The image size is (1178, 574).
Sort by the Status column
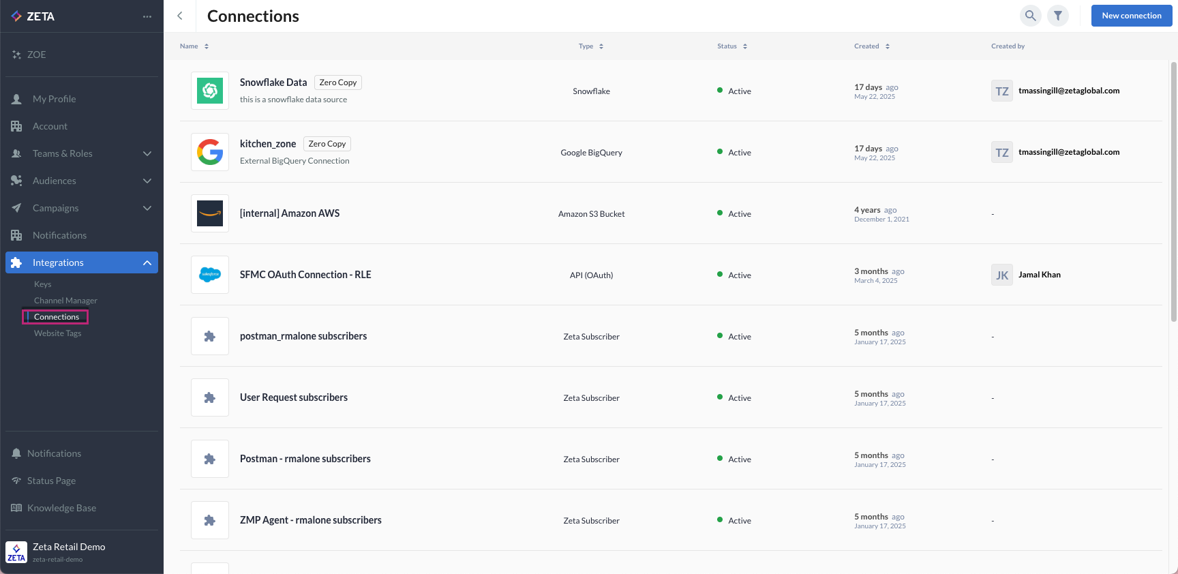click(732, 46)
